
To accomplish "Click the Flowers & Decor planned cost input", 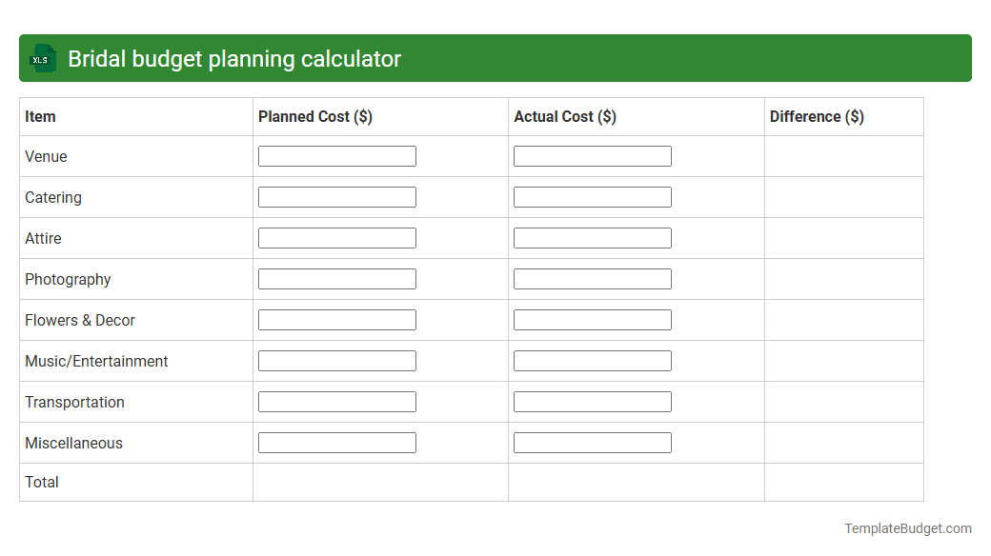I will point(336,319).
